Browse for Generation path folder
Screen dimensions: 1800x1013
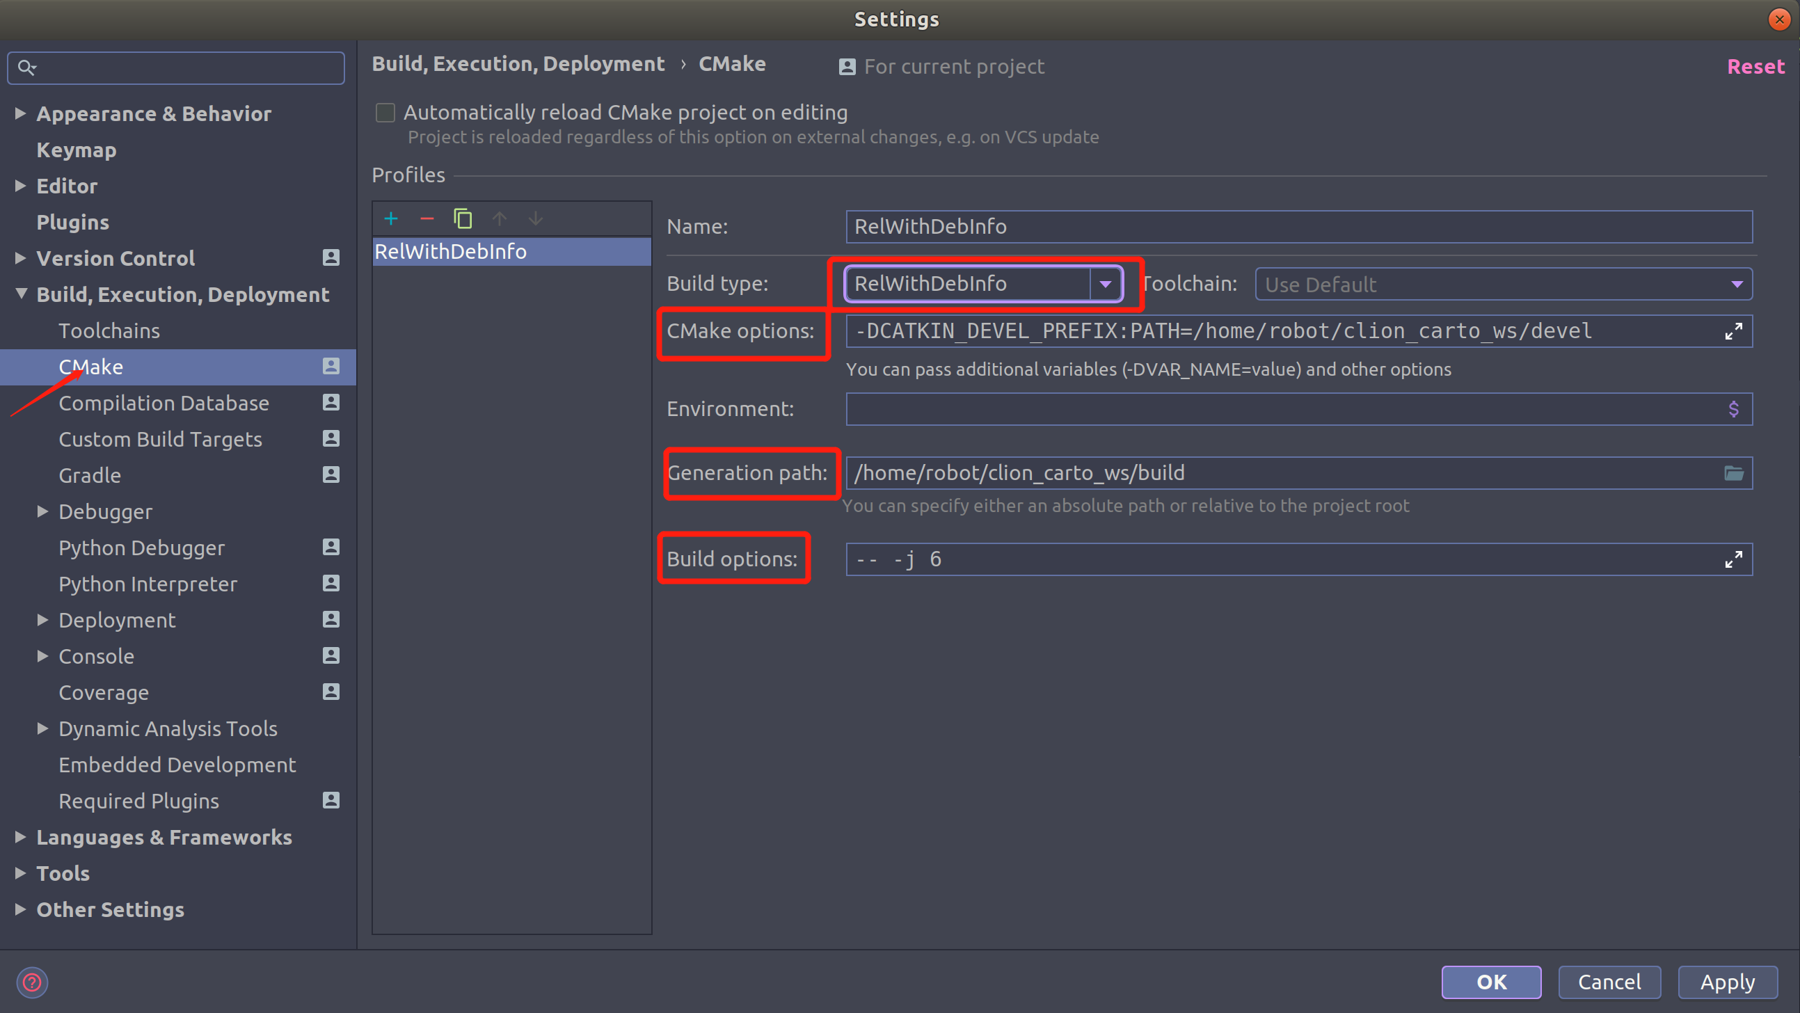(1733, 473)
